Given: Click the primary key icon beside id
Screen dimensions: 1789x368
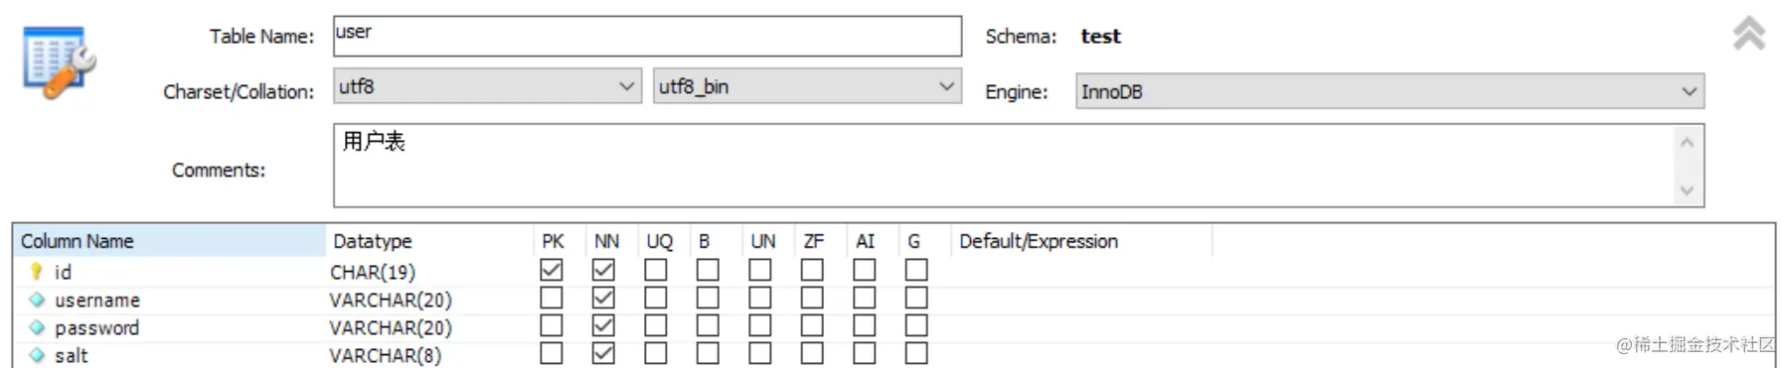Looking at the screenshot, I should (x=37, y=271).
